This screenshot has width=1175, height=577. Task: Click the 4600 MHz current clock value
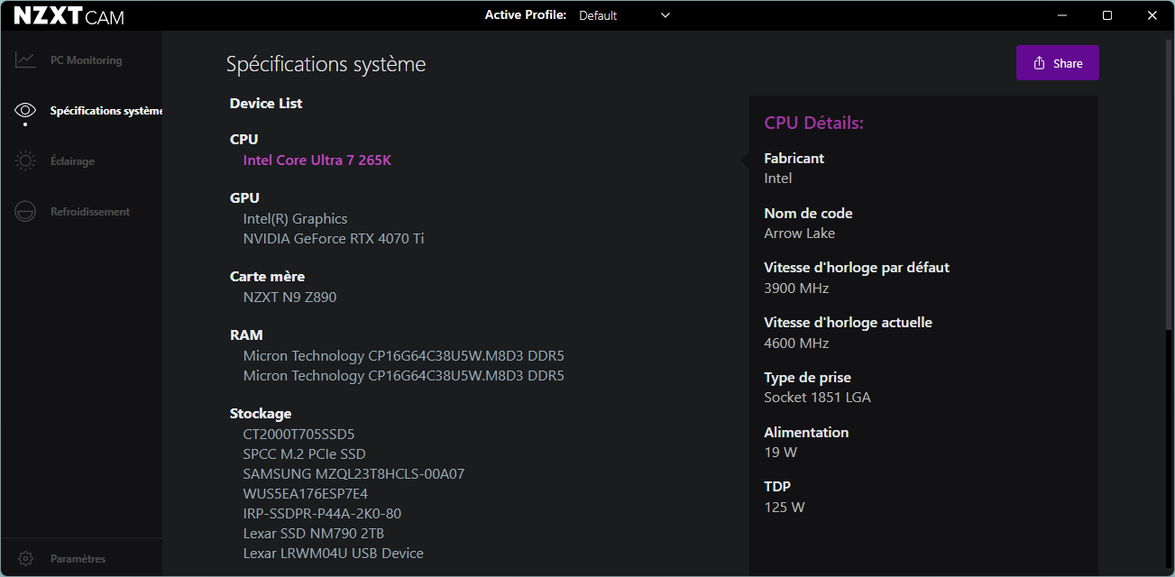coord(795,343)
